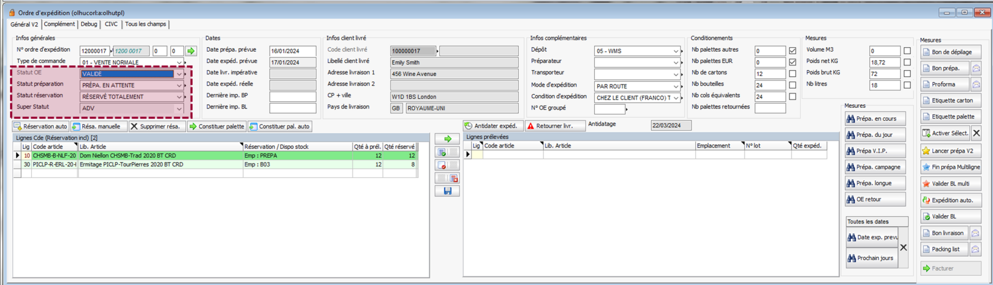993x285 pixels.
Task: Click the X icon next to Activer Sélect.
Action: [x=977, y=133]
